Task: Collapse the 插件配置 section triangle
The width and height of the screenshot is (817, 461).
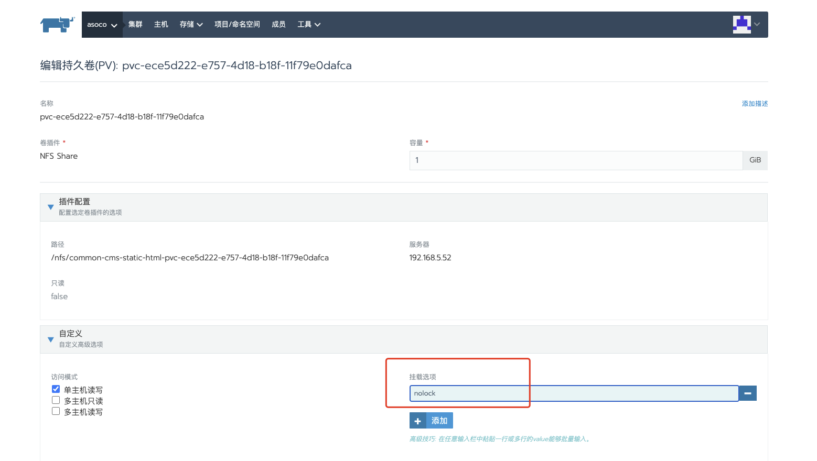Action: (x=51, y=207)
